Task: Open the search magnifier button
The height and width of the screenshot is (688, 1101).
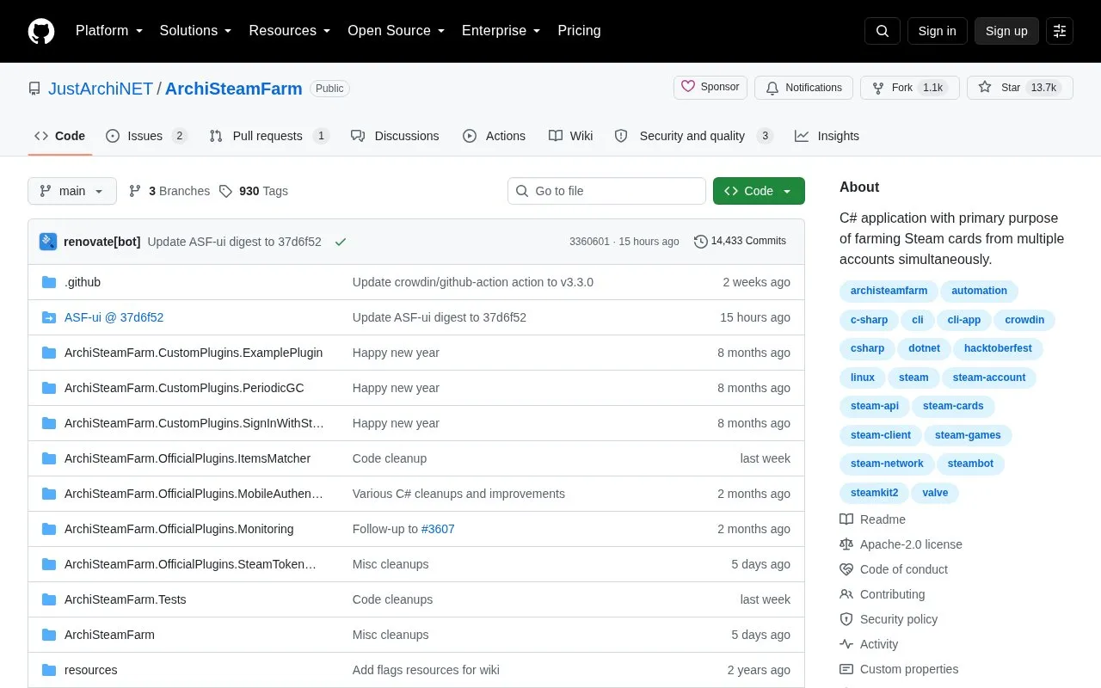Action: (x=883, y=31)
